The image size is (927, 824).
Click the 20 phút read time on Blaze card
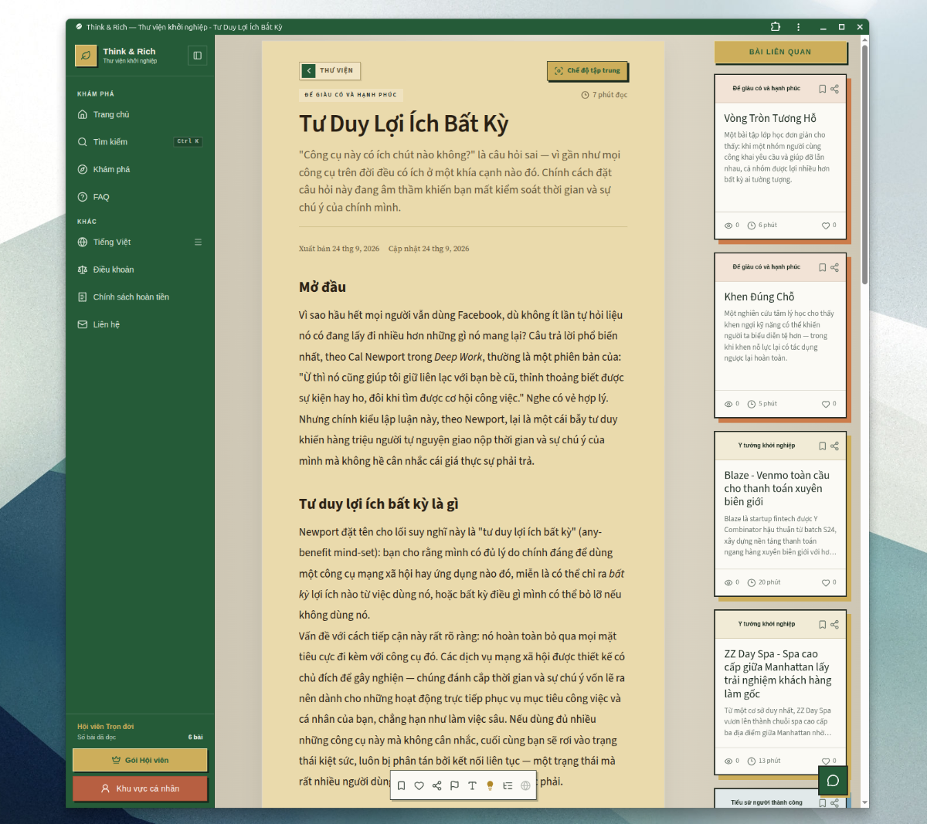click(x=764, y=582)
